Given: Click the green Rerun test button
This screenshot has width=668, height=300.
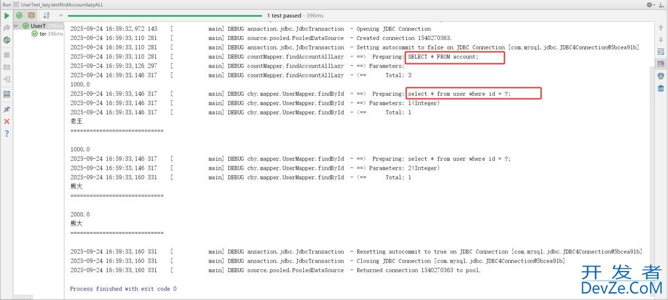Looking at the screenshot, I should click(x=7, y=16).
